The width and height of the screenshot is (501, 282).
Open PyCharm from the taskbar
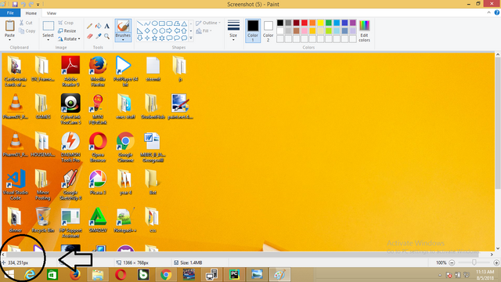(234, 275)
